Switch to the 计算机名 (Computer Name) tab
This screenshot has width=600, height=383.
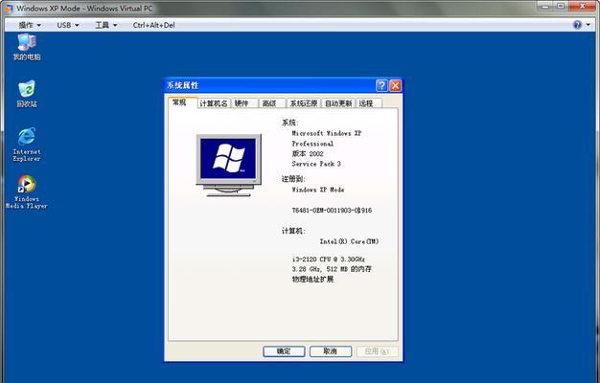click(214, 103)
